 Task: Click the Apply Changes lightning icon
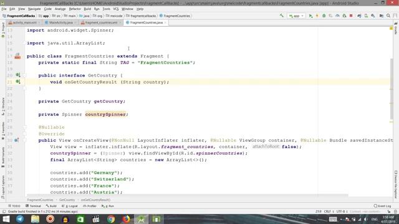pyautogui.click(x=317, y=16)
